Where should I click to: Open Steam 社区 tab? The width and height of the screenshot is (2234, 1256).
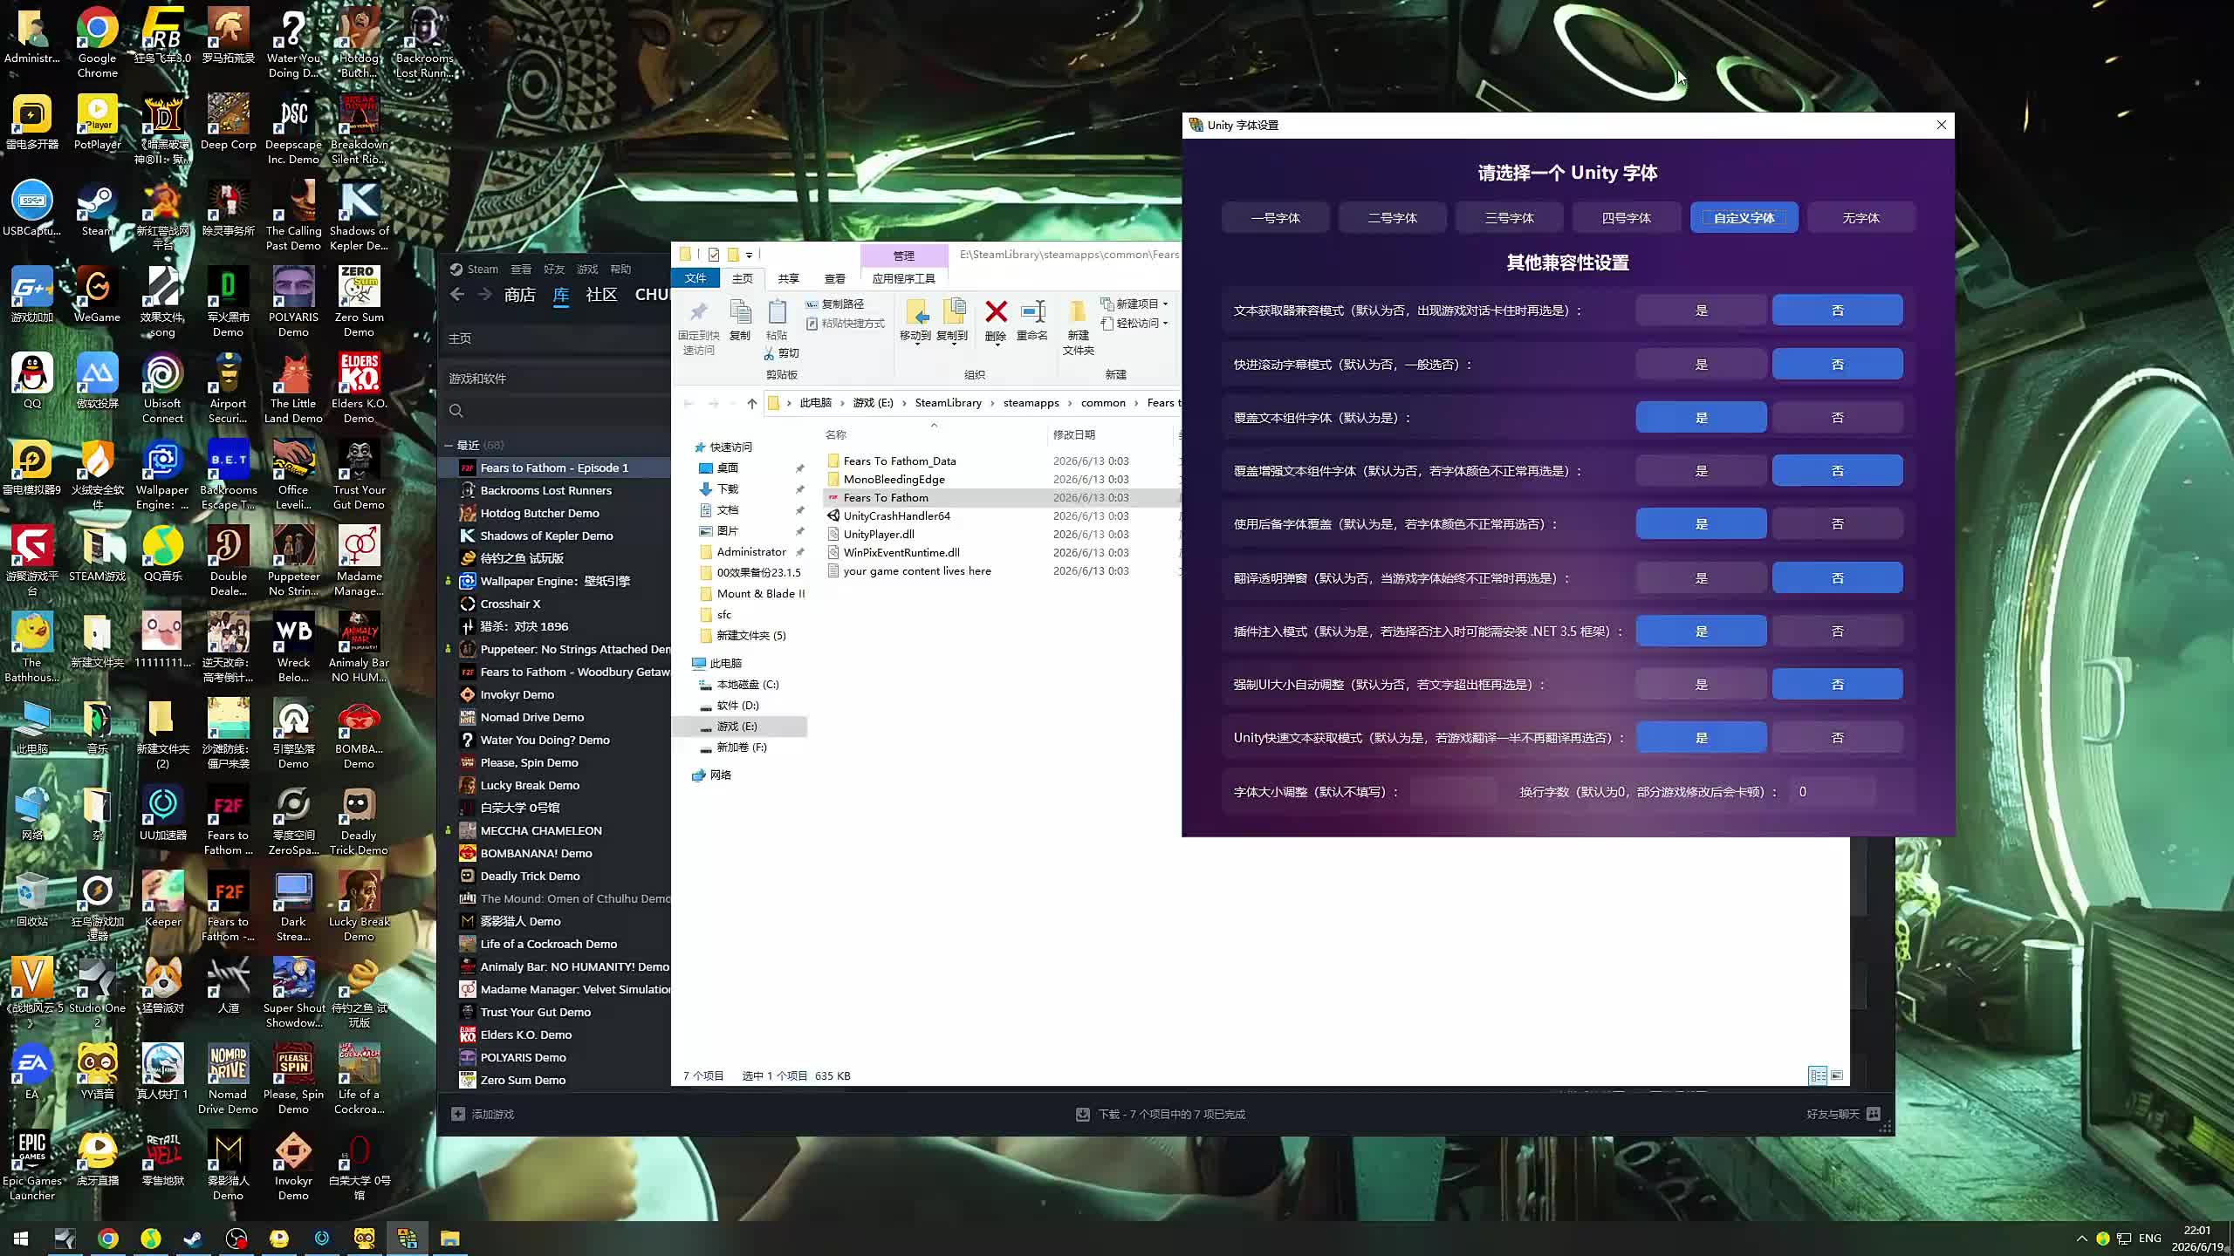pos(601,295)
